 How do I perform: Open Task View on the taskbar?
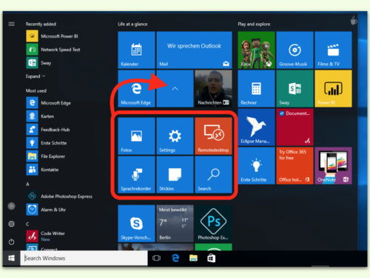click(x=156, y=258)
